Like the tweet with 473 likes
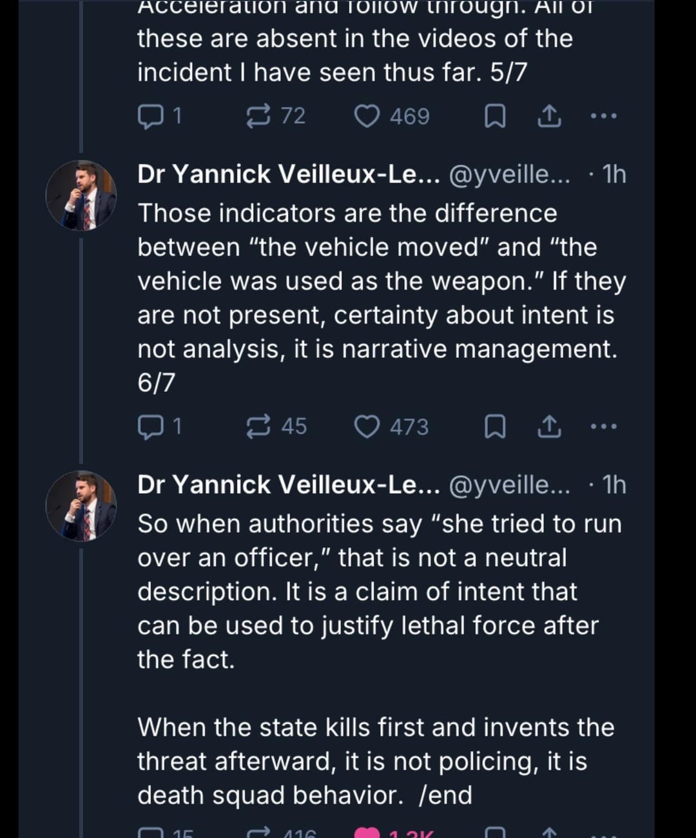This screenshot has width=696, height=838. pyautogui.click(x=367, y=427)
